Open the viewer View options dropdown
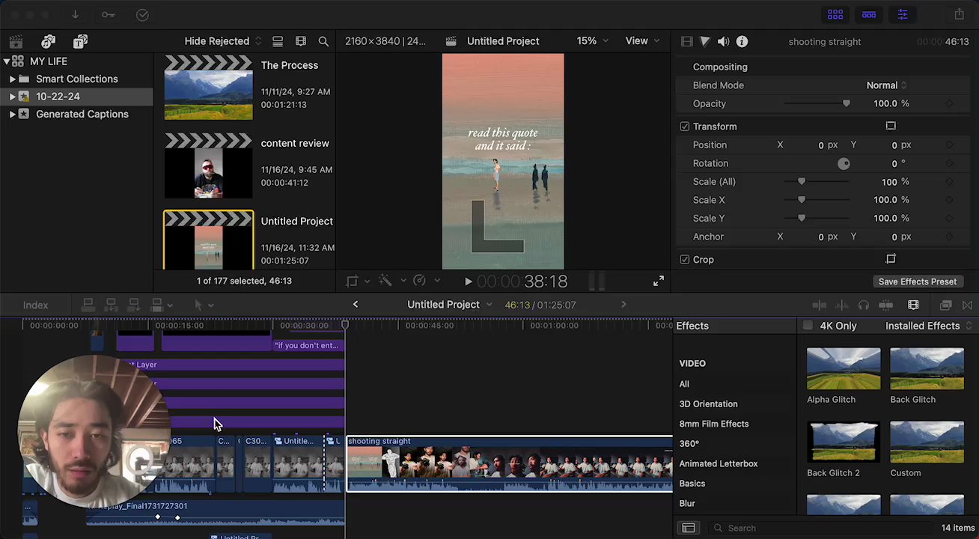The width and height of the screenshot is (979, 539). (642, 41)
